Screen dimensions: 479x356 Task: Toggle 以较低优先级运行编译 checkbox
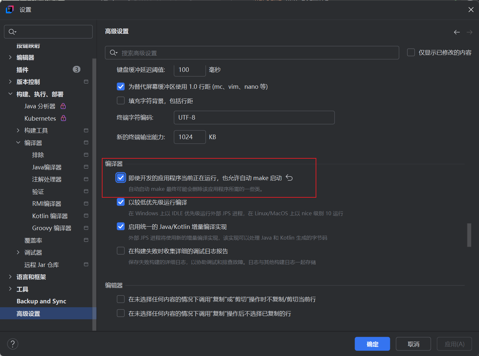[x=121, y=202]
